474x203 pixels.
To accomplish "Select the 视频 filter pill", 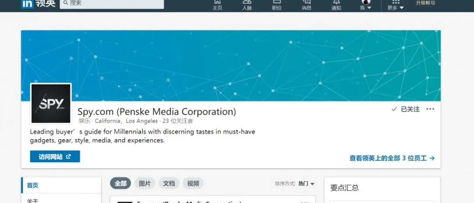I will (193, 183).
